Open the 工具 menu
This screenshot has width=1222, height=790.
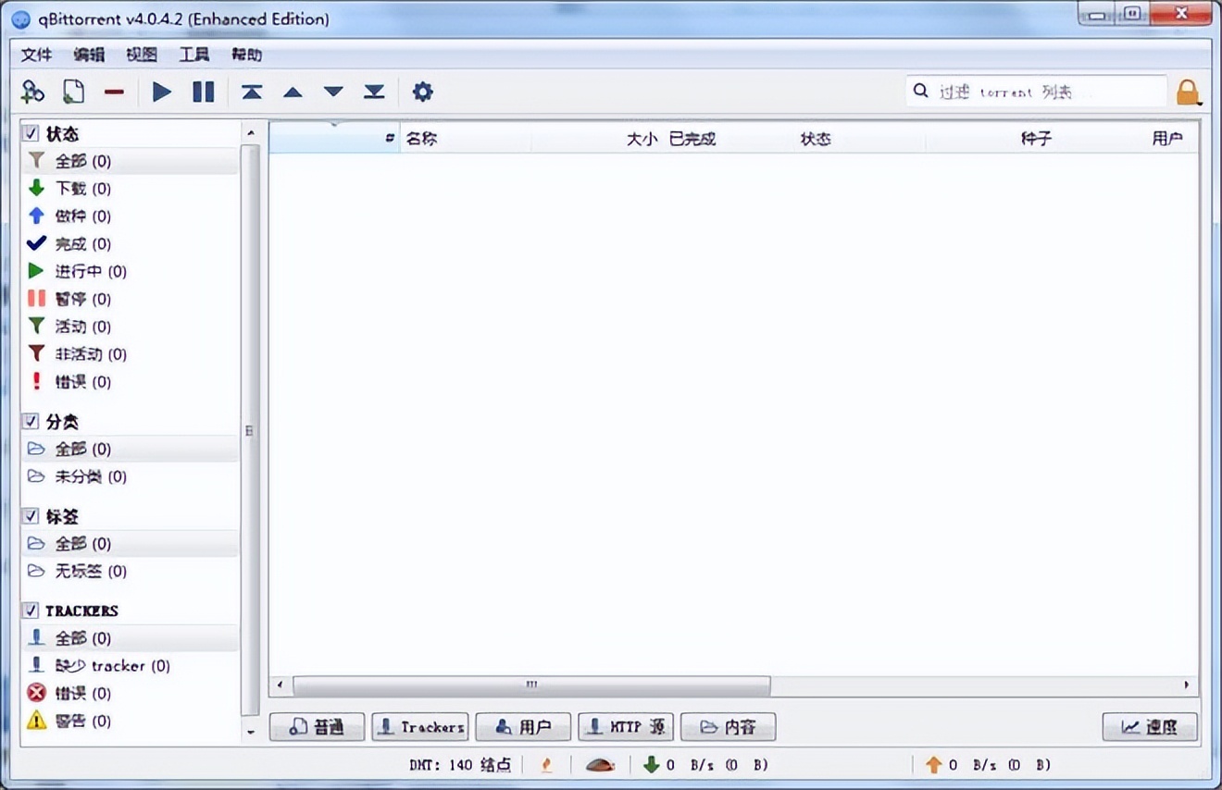194,55
